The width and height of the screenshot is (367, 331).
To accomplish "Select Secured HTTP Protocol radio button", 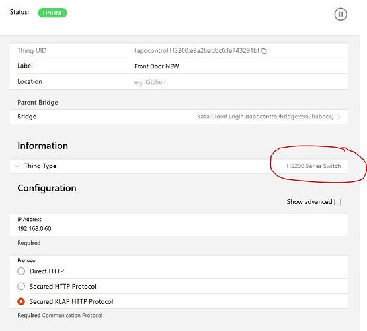I will pos(21,286).
